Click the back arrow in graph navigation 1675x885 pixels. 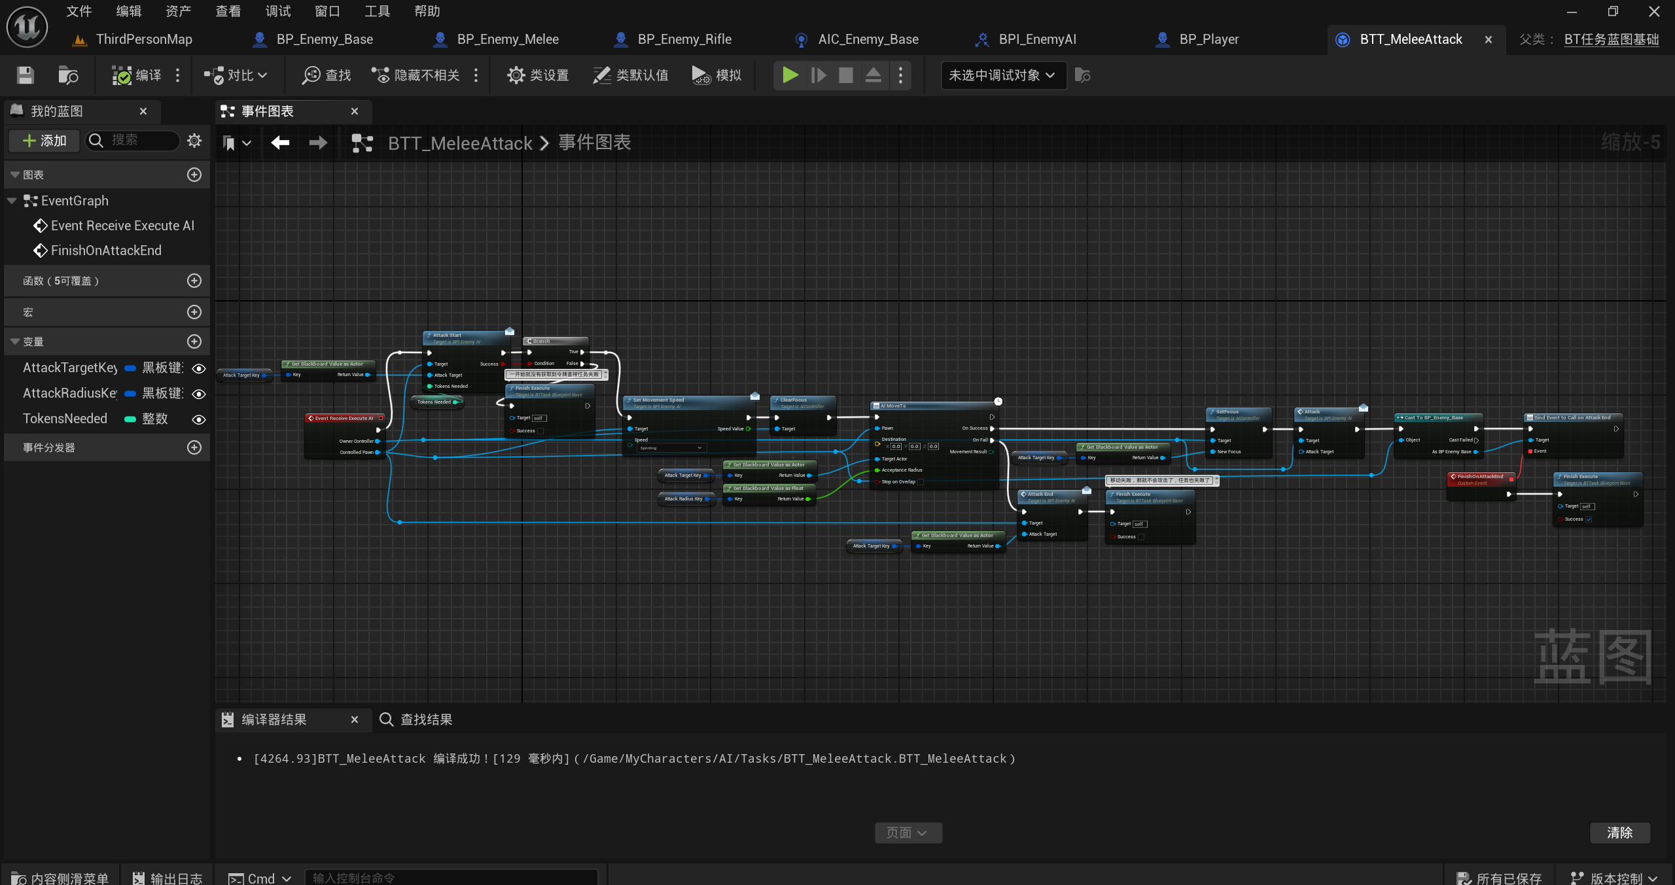click(280, 143)
